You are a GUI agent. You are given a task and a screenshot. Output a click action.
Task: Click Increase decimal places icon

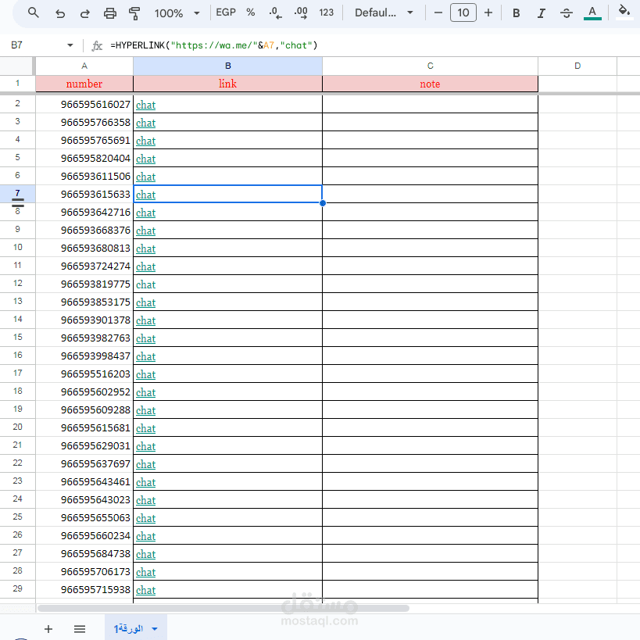[301, 13]
